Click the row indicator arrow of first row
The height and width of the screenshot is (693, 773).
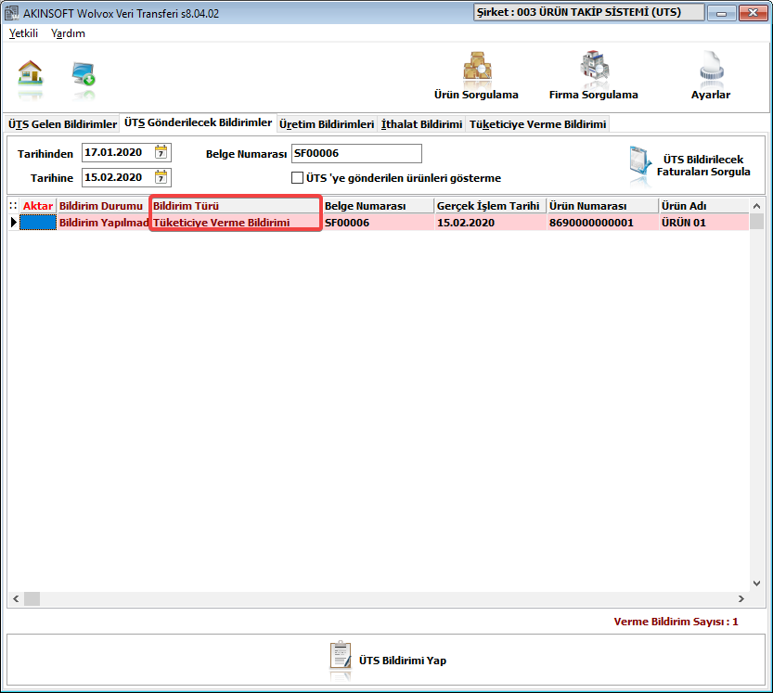(x=13, y=223)
